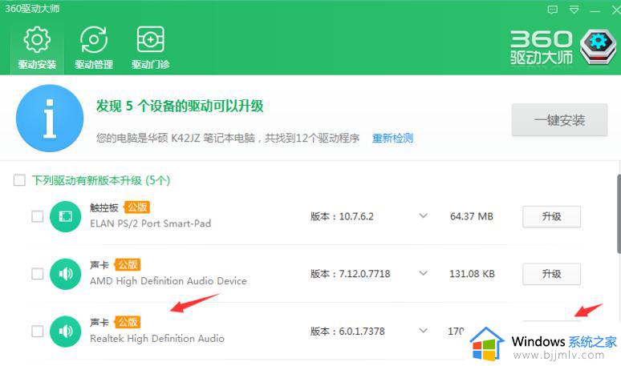This screenshot has height=366, width=621.
Task: Click the 重新检测 link
Action: 392,139
